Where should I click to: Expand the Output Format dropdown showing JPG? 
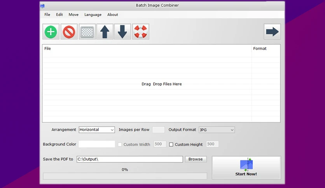[x=217, y=130]
